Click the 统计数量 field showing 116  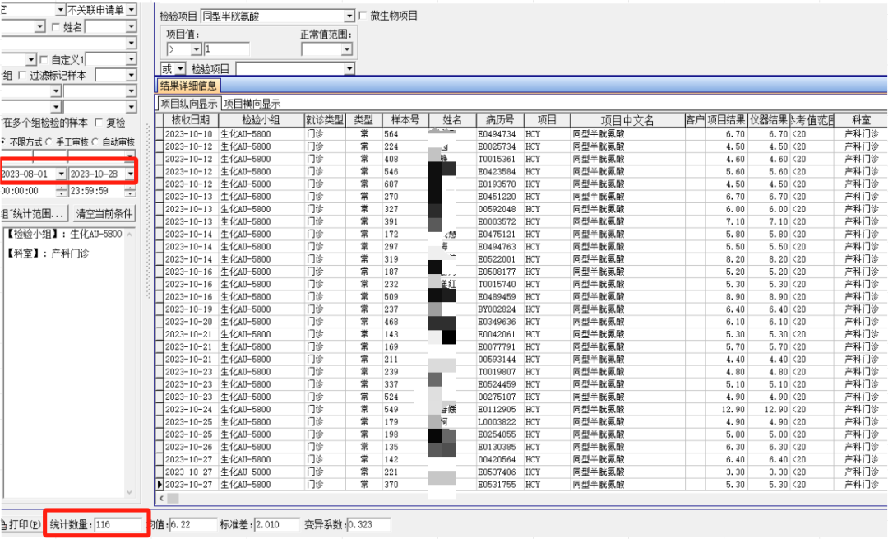coord(118,524)
